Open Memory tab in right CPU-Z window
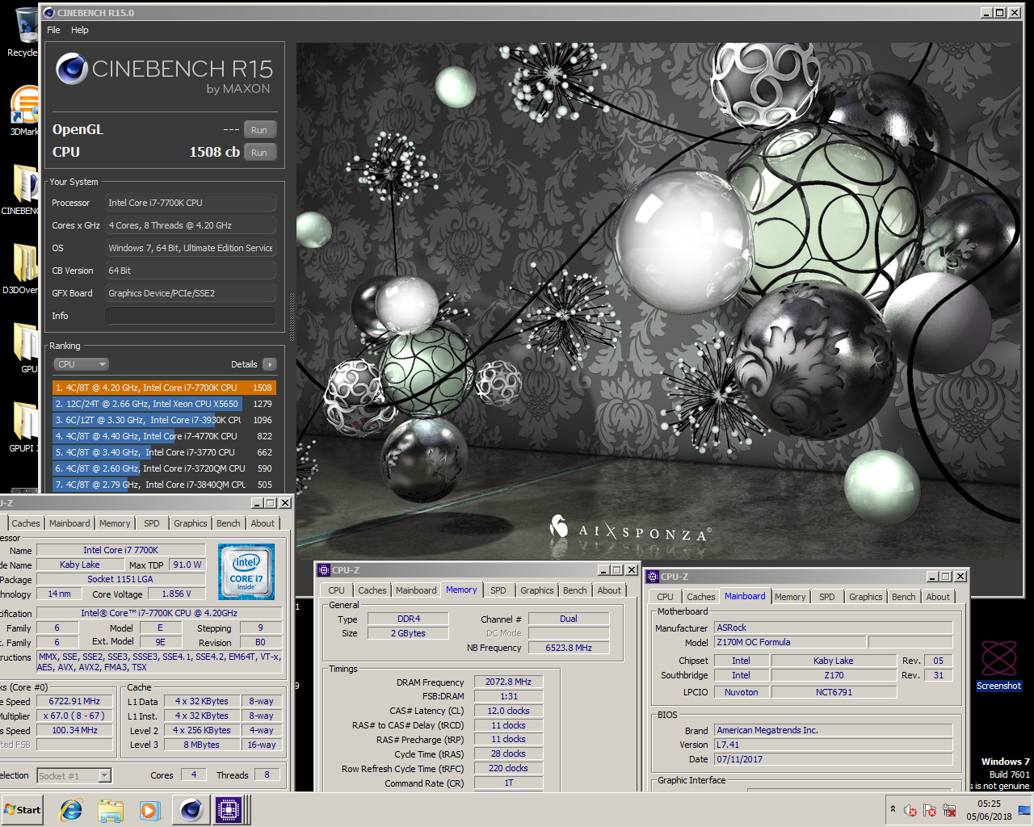 (x=790, y=597)
